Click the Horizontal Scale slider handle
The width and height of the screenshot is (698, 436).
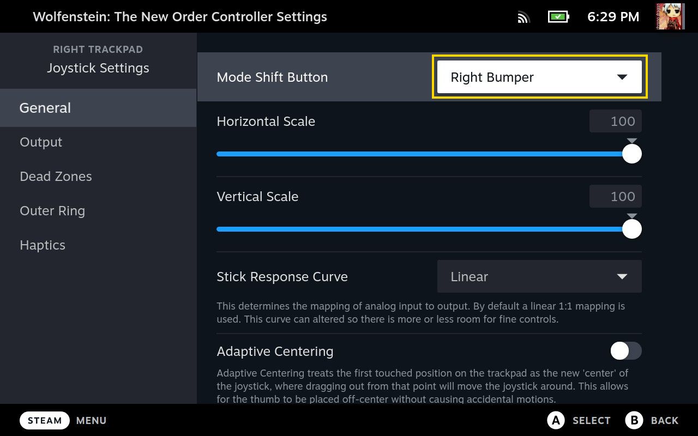point(631,154)
